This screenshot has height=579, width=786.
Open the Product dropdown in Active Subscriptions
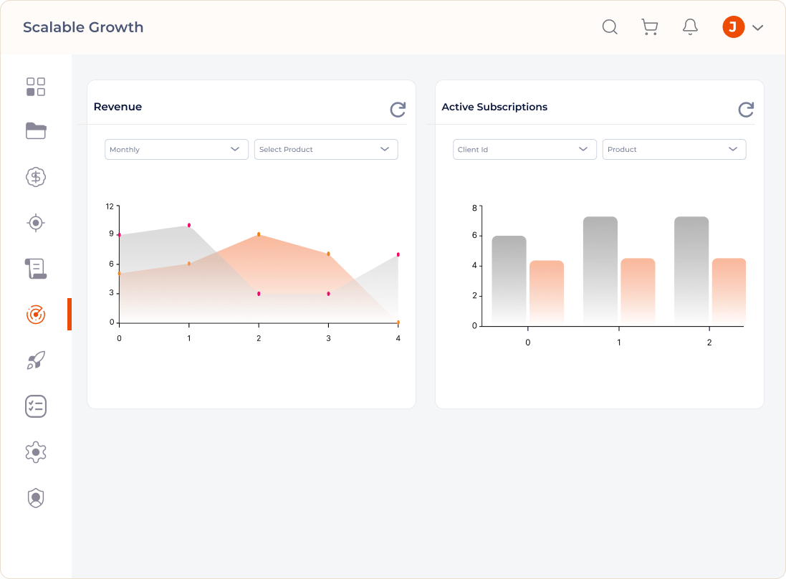click(674, 149)
